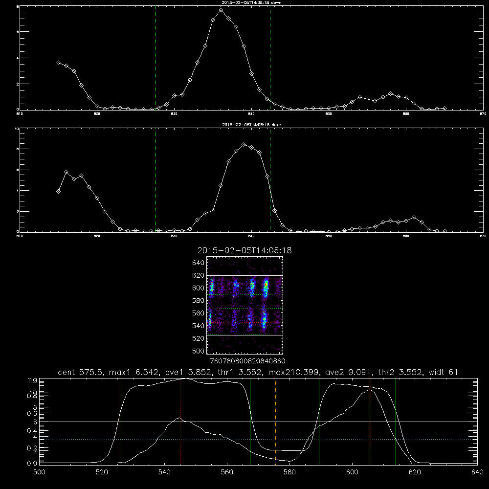This screenshot has width=489, height=489.
Task: Click lower white boundary line in spectral image
Action: click(x=244, y=335)
